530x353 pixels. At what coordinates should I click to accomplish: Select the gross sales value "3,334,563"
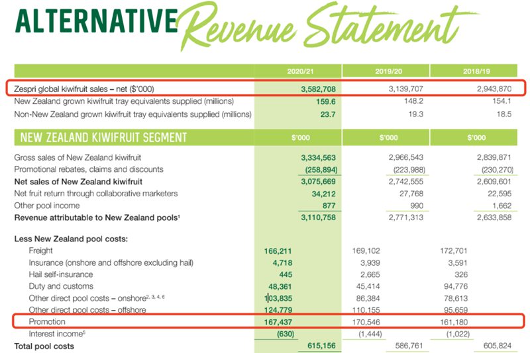[x=318, y=158]
